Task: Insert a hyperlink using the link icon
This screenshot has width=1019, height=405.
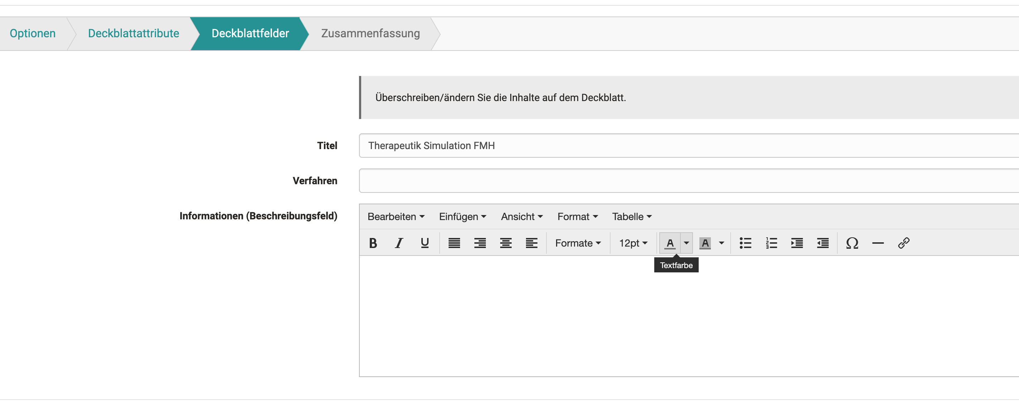Action: tap(904, 243)
